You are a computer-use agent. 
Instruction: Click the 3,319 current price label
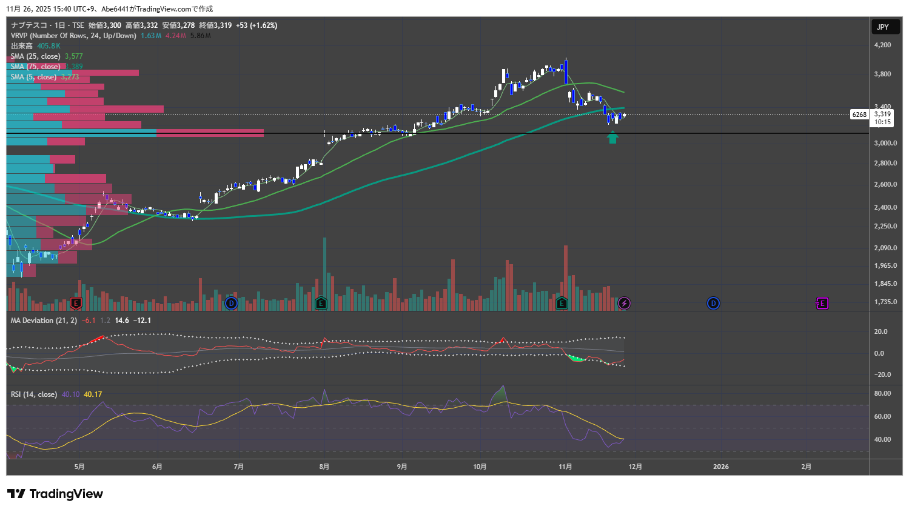coord(882,114)
